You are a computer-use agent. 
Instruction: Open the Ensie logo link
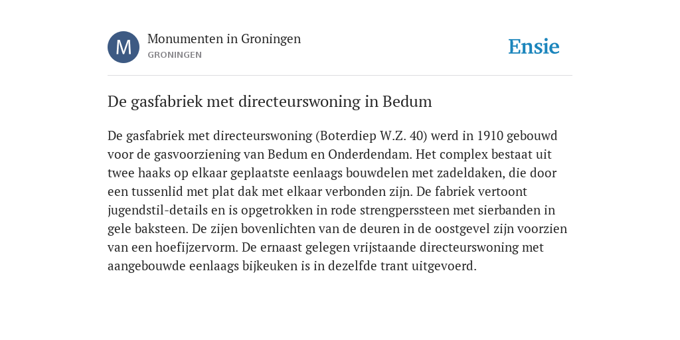(534, 46)
